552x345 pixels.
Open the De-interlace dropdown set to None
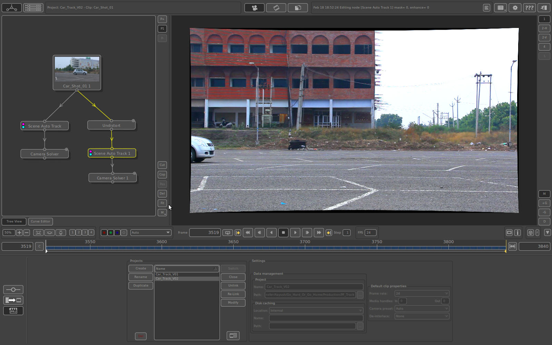pos(422,316)
